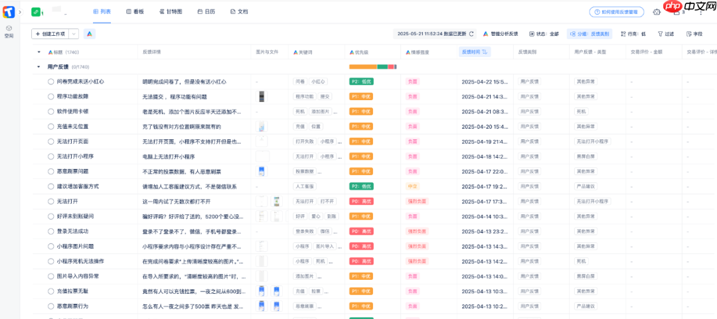The height and width of the screenshot is (319, 717).
Task: Open the 登录无法成功 item title
Action: (x=72, y=231)
